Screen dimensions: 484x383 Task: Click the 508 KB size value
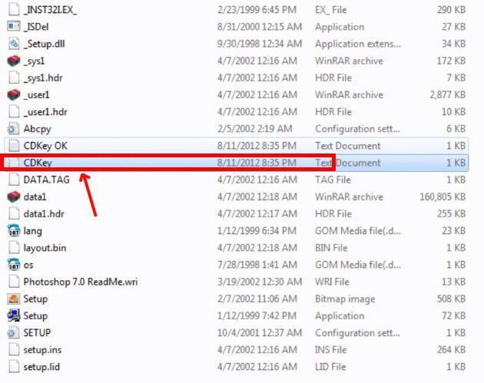click(x=451, y=299)
